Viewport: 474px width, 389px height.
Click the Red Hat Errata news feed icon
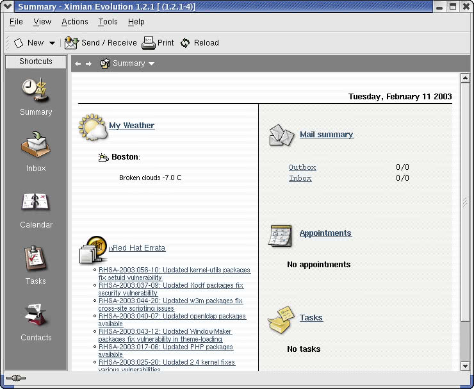click(93, 250)
